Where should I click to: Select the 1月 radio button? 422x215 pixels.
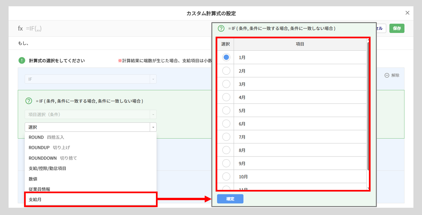226,57
